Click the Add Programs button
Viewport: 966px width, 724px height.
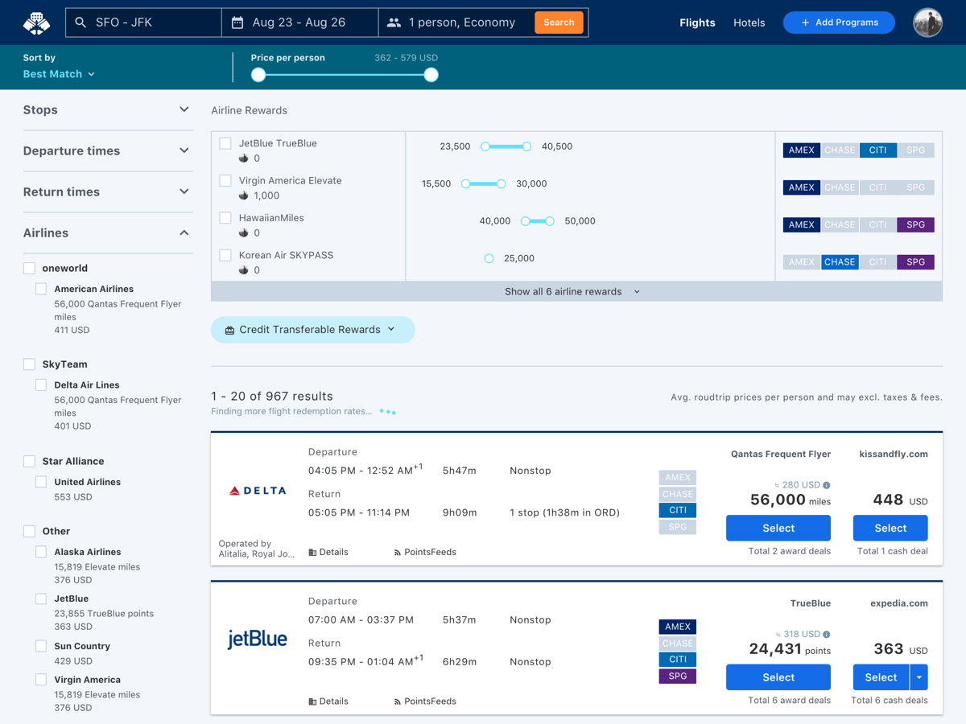coord(839,23)
